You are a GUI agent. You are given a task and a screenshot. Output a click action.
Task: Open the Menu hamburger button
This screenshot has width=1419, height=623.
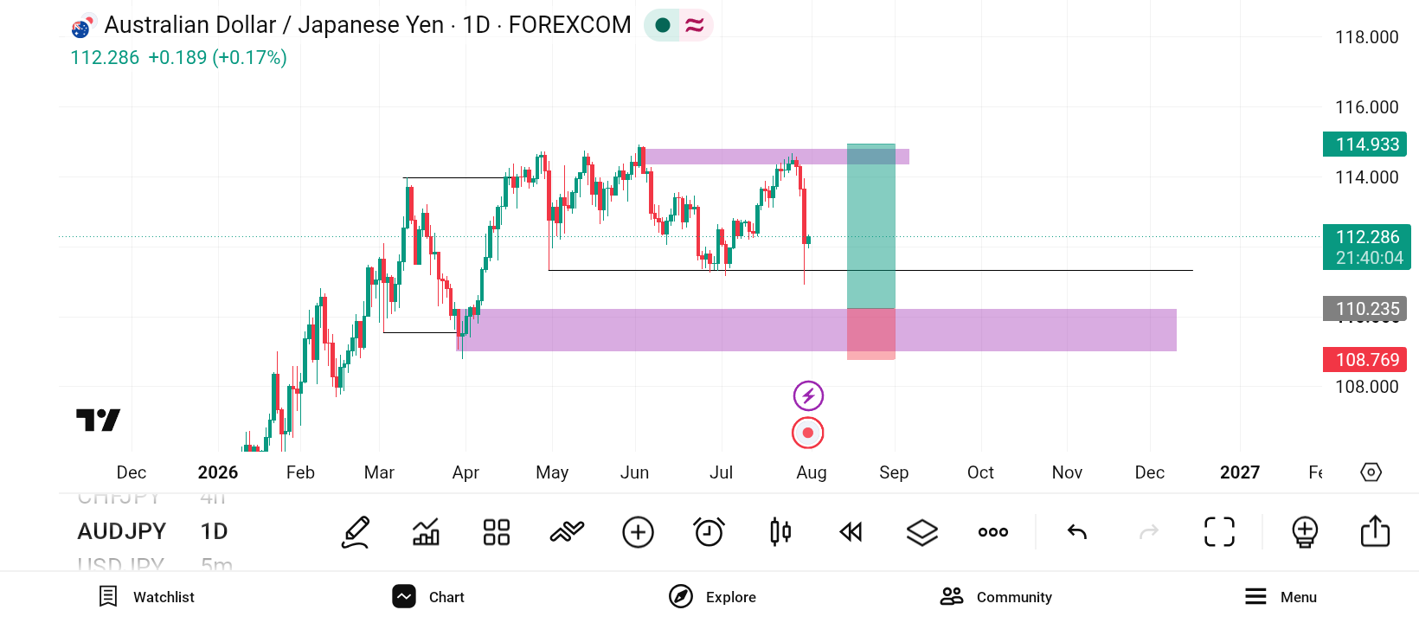1281,597
